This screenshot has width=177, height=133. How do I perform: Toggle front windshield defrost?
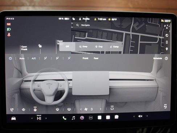pyautogui.click(x=57, y=109)
